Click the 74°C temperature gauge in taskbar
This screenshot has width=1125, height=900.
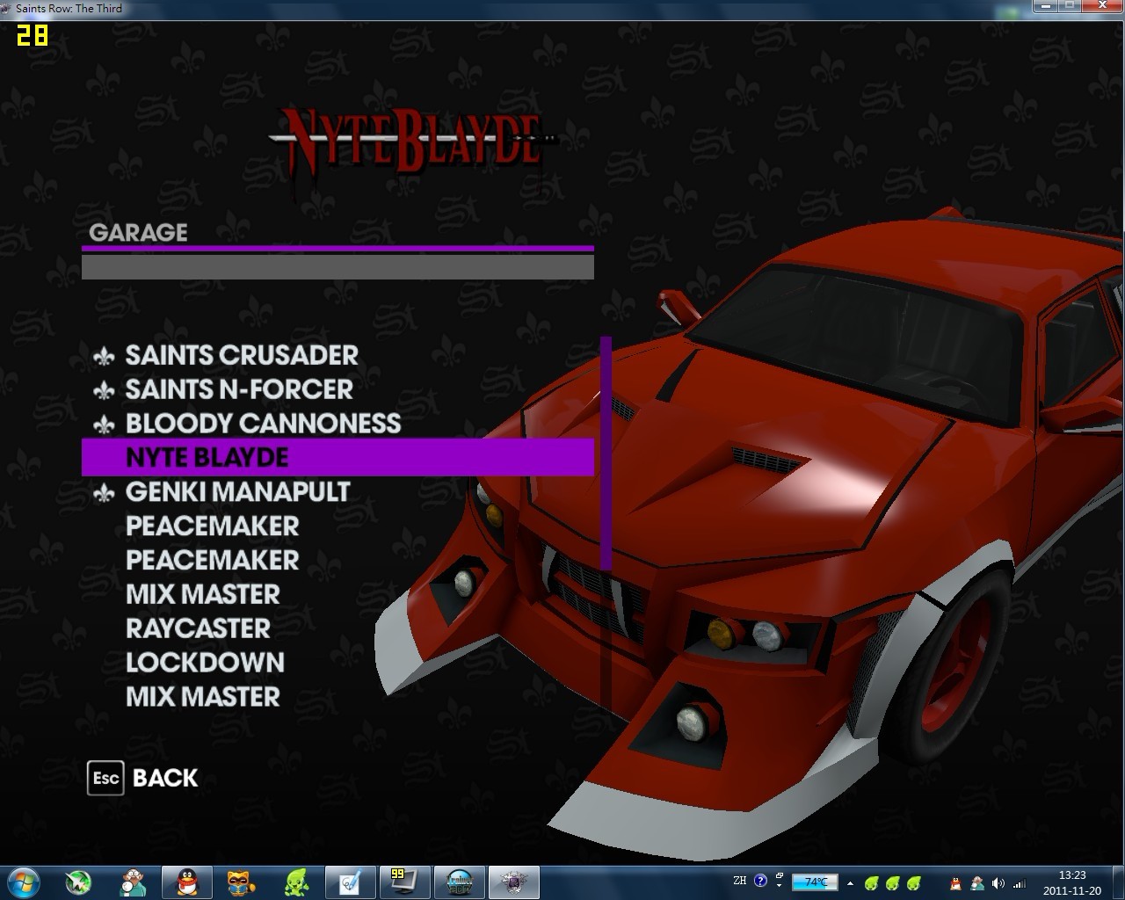click(815, 882)
